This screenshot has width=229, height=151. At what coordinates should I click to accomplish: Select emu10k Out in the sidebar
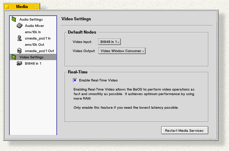coord(34,45)
